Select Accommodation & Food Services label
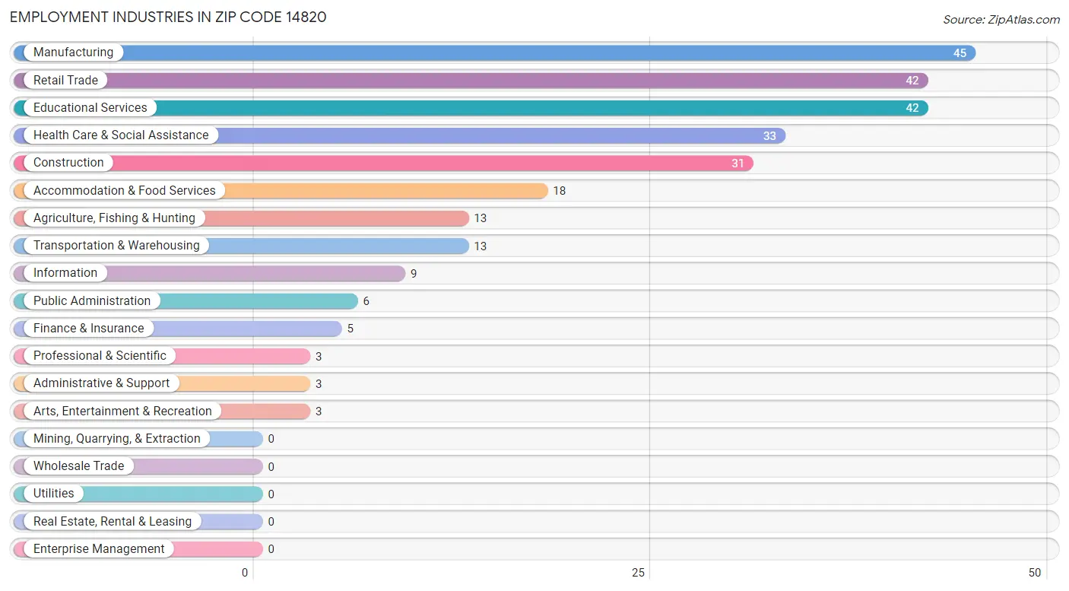The width and height of the screenshot is (1069, 591). tap(125, 190)
